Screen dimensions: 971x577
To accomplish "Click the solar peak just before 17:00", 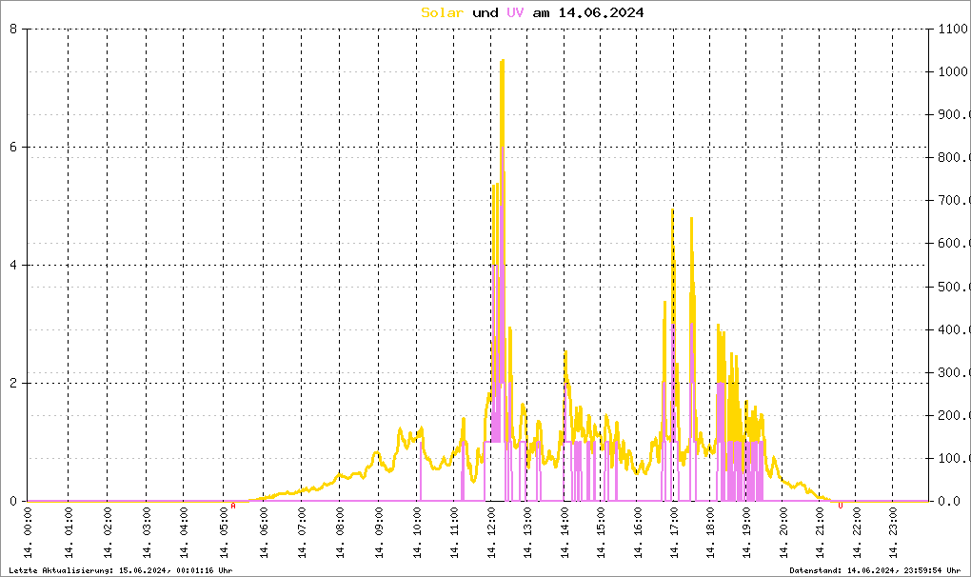I will [x=672, y=211].
